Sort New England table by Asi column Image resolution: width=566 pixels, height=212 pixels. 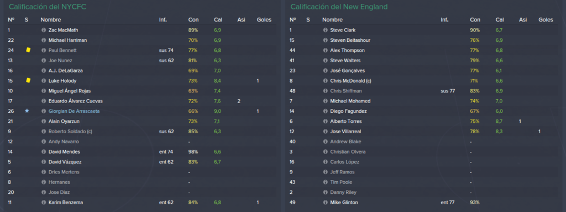click(x=523, y=20)
